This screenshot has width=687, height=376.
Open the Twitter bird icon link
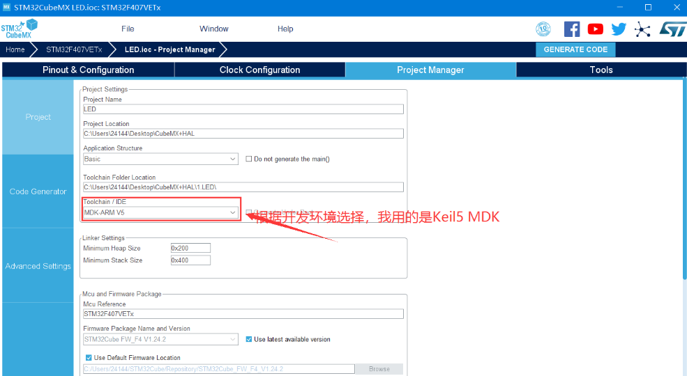coord(619,29)
